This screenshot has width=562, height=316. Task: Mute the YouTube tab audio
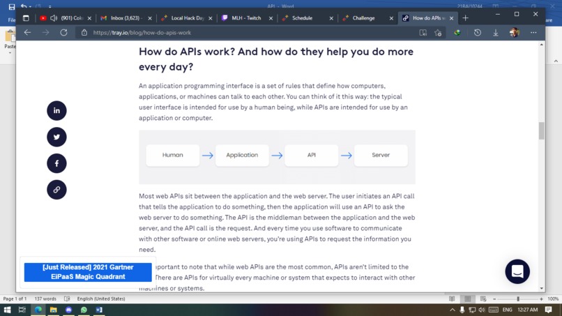54,18
